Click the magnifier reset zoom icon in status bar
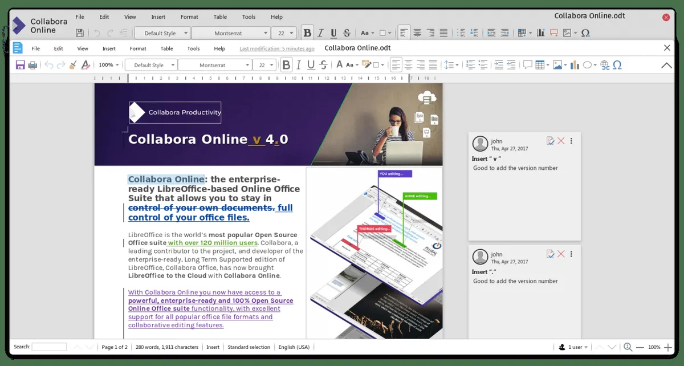Screen dimensions: 684x366 pyautogui.click(x=628, y=347)
